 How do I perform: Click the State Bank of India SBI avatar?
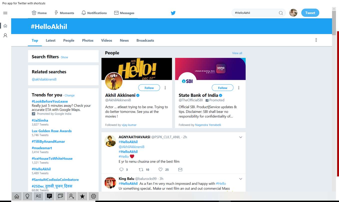(187, 81)
